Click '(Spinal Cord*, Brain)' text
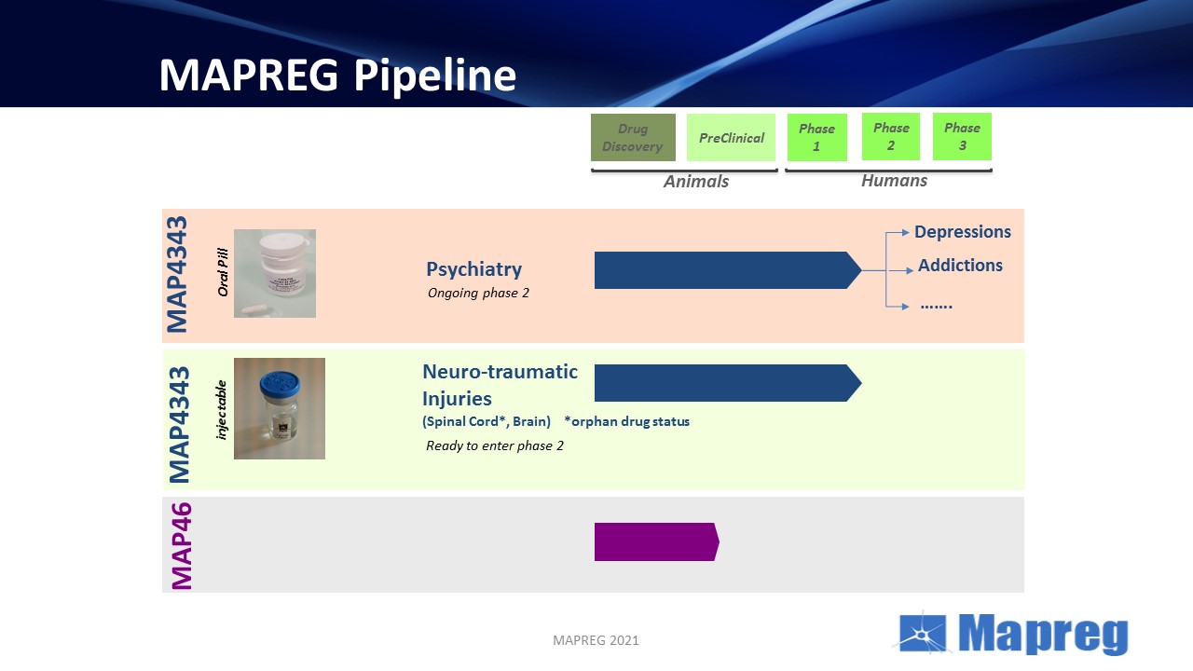This screenshot has width=1193, height=671. (487, 421)
